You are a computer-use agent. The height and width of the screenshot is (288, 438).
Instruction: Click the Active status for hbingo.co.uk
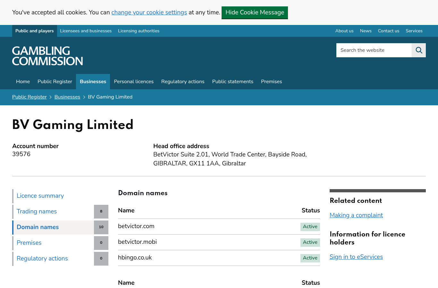click(x=310, y=258)
